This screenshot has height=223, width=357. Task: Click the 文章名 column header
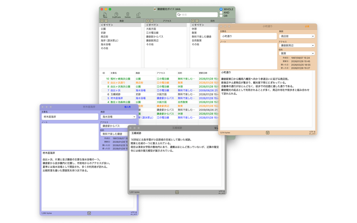click(114, 73)
